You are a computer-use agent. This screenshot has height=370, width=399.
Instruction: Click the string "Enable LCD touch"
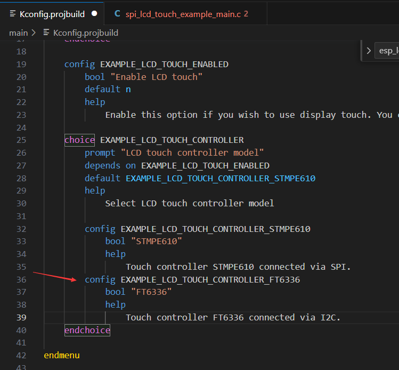pyautogui.click(x=157, y=77)
